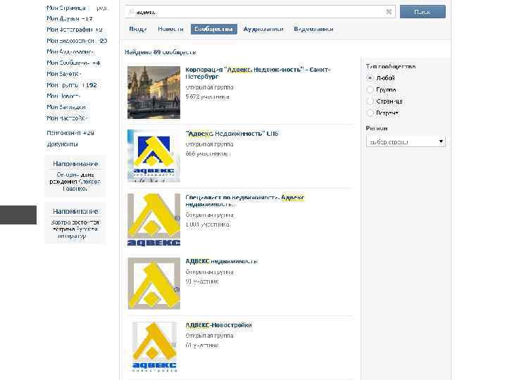Open Мои Новости in sidebar

[63, 96]
